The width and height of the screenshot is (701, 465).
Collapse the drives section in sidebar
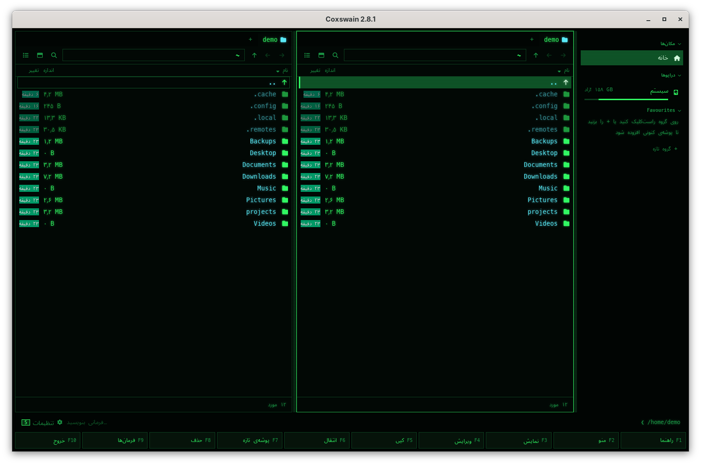pyautogui.click(x=671, y=75)
